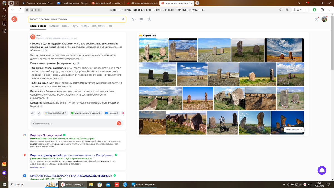The height and width of the screenshot is (188, 334).
Task: Switch to 'Новый документ - Google' tab
Action: coord(72,3)
